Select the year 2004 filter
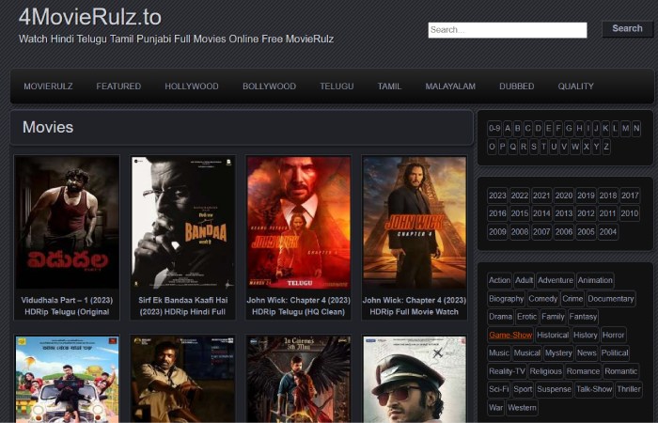The image size is (658, 423). click(x=607, y=232)
